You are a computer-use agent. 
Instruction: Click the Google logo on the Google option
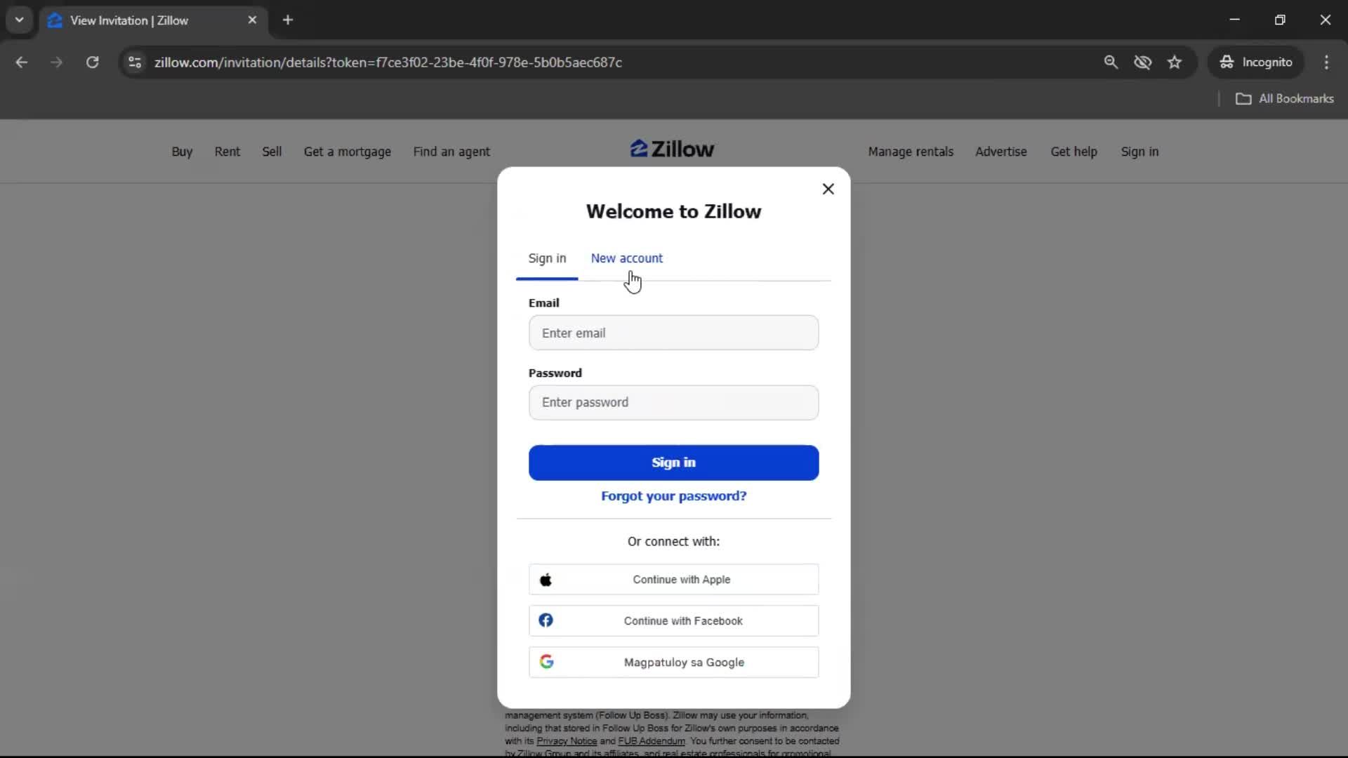[x=548, y=662]
